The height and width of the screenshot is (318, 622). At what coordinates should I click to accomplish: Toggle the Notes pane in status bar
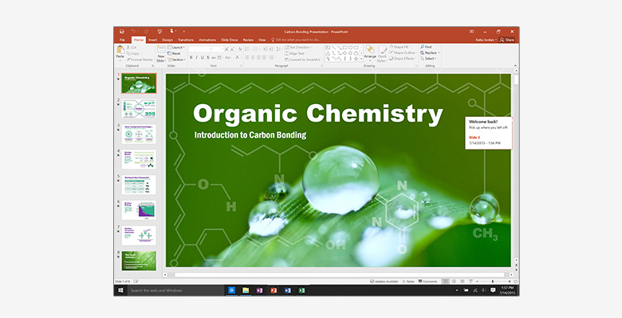click(407, 281)
